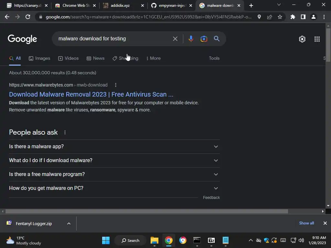Open the Brave browser shield taskbar icon
331x248 pixels.
click(183, 240)
